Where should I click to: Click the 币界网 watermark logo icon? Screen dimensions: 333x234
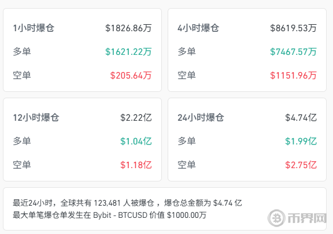click(x=276, y=218)
